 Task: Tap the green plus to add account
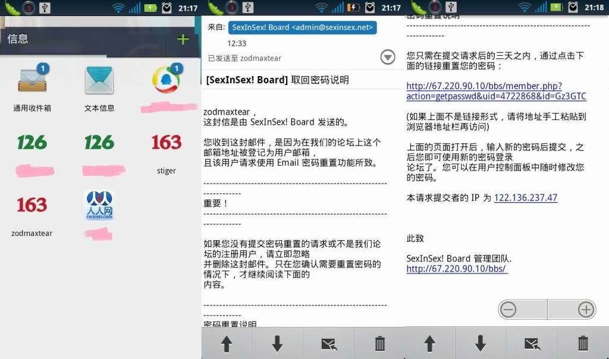[x=183, y=39]
